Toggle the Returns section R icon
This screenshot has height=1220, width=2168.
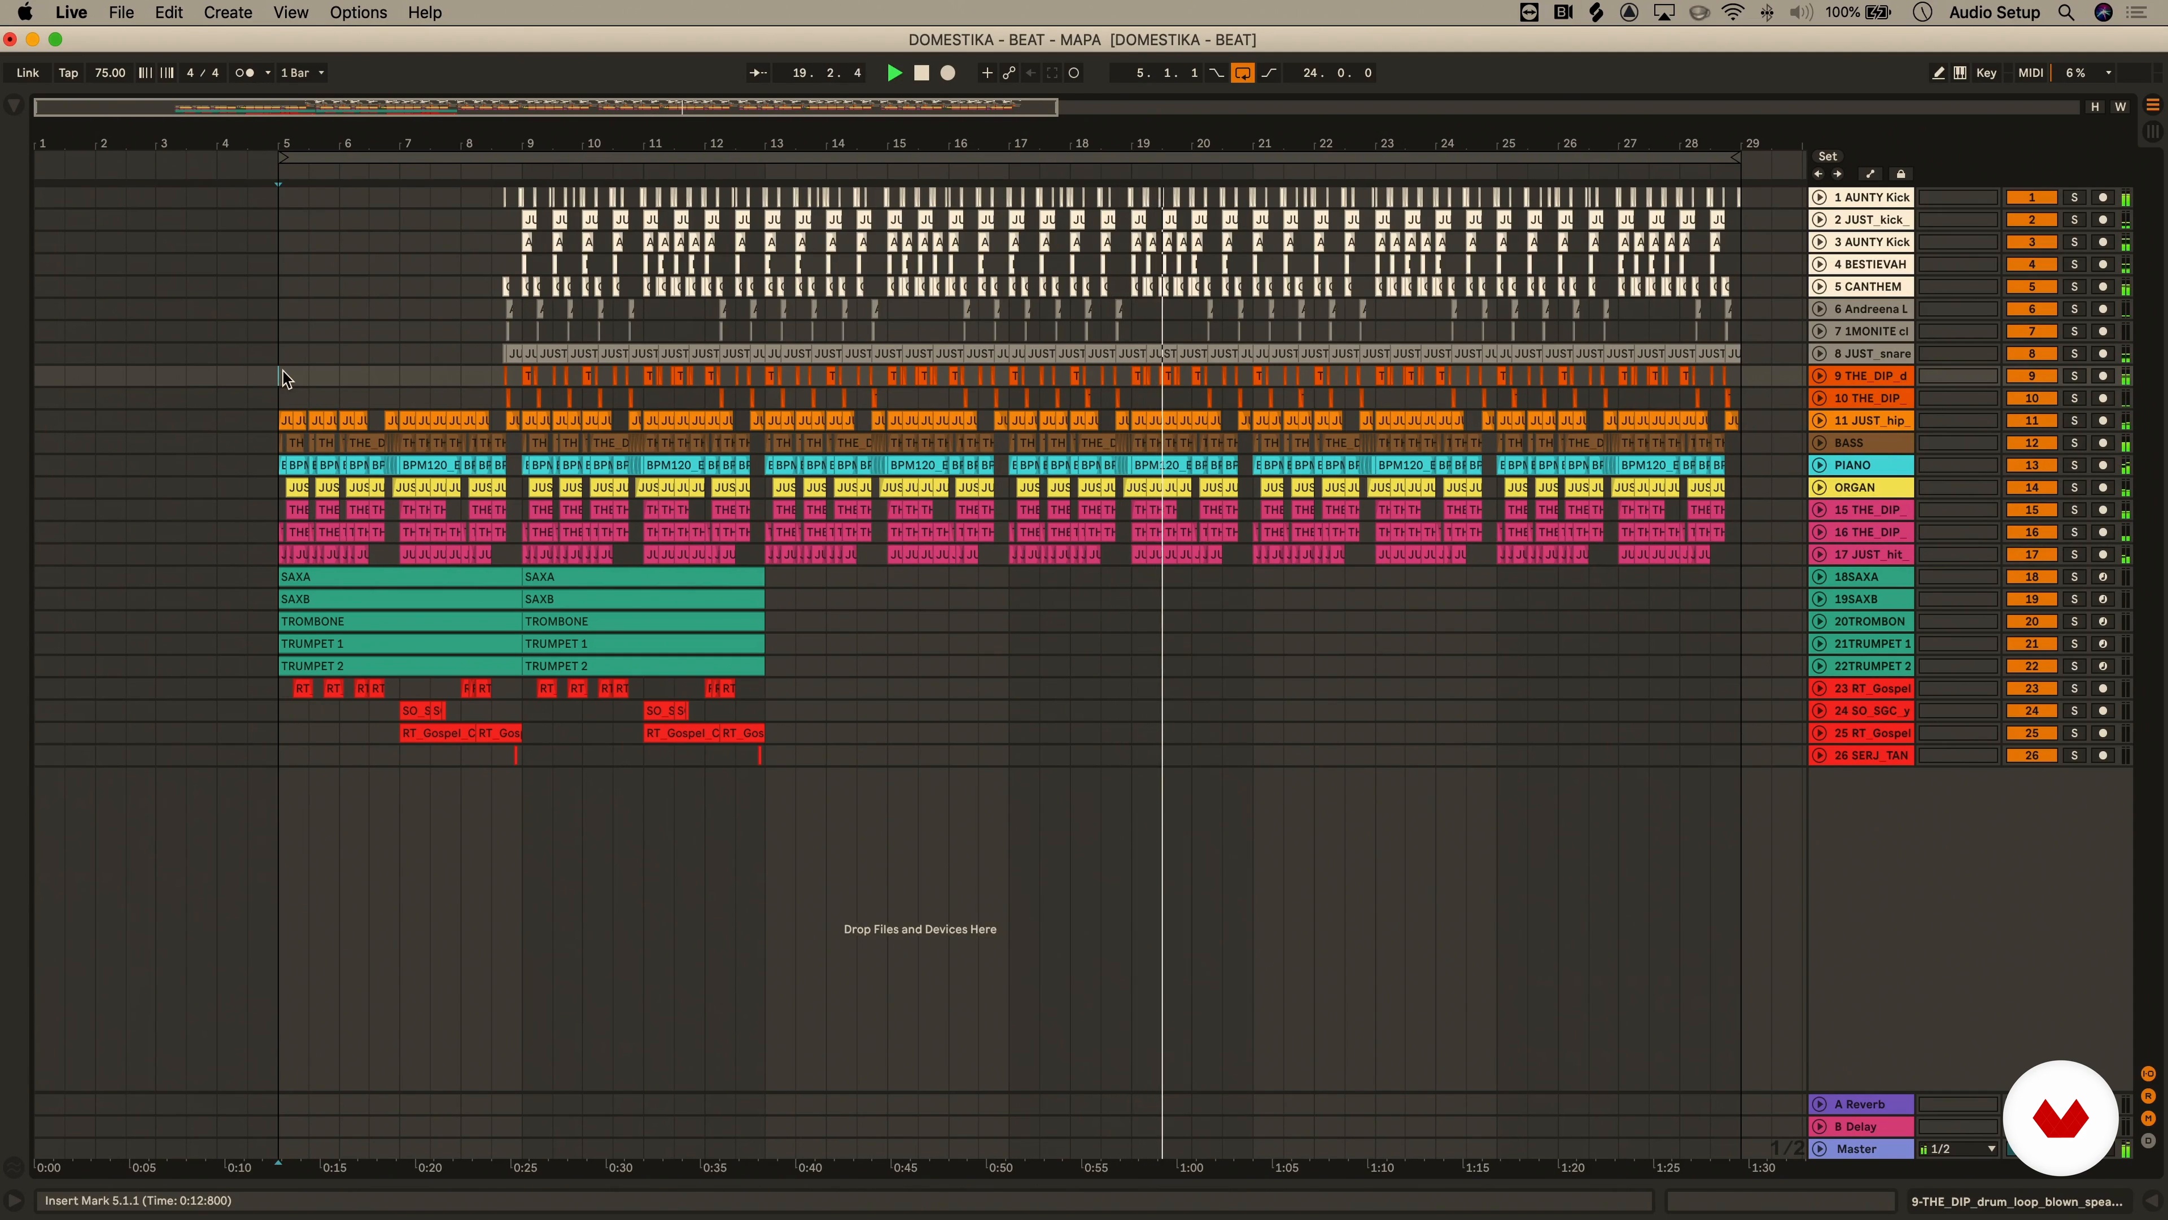pyautogui.click(x=2149, y=1096)
